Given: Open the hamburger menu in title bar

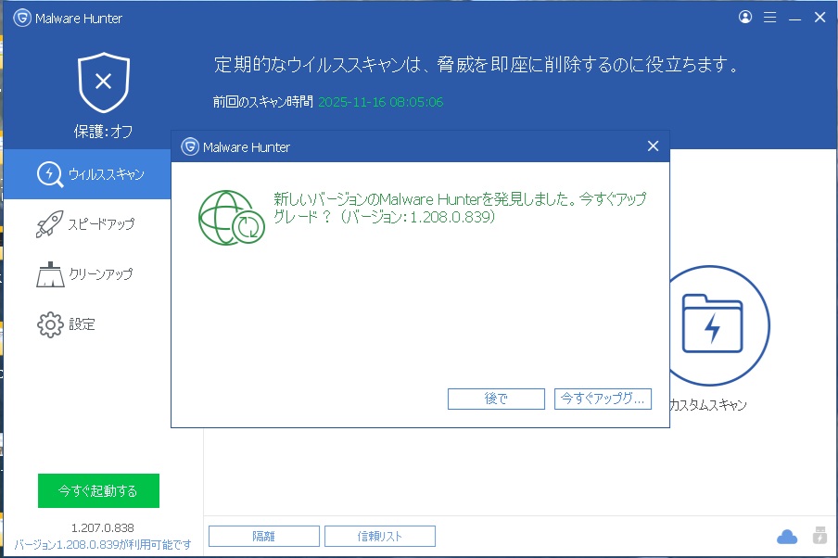Looking at the screenshot, I should (769, 17).
